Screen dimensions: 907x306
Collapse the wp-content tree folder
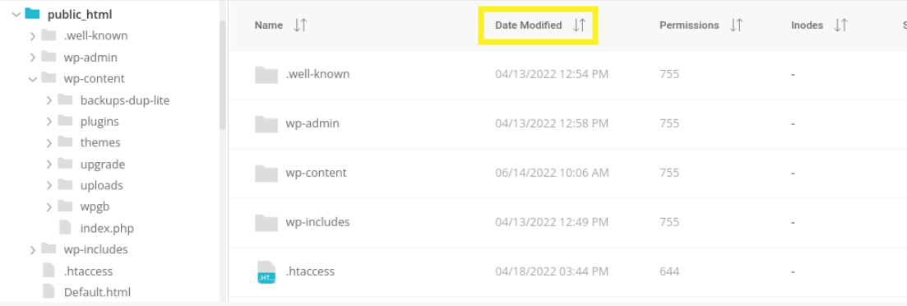pyautogui.click(x=32, y=79)
